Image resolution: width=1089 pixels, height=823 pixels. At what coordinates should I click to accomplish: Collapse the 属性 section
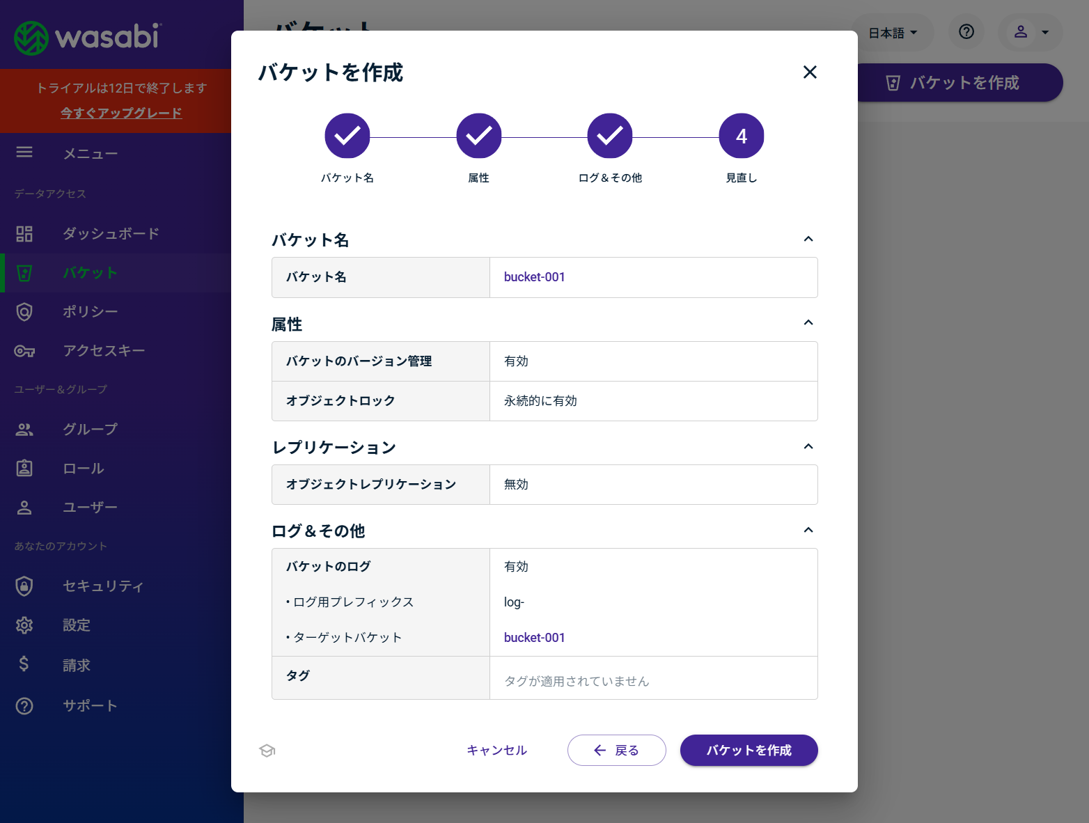point(808,322)
